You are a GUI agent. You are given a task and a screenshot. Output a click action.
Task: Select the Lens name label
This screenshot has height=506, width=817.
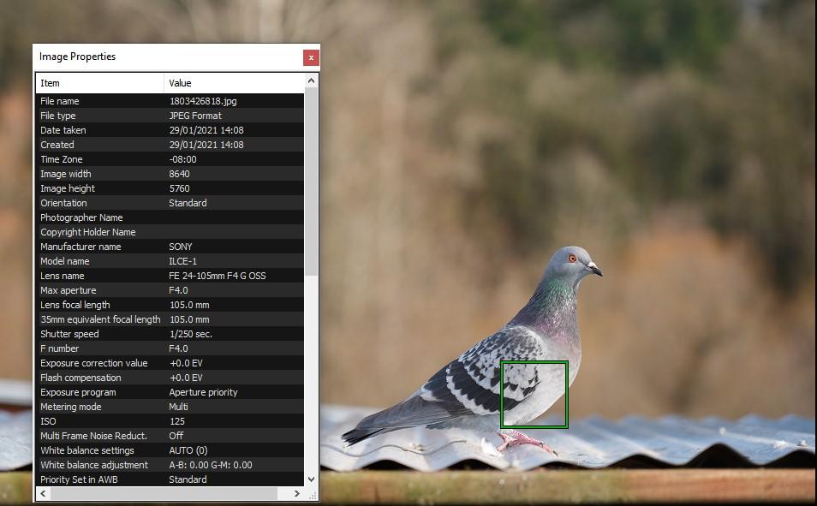pyautogui.click(x=62, y=276)
